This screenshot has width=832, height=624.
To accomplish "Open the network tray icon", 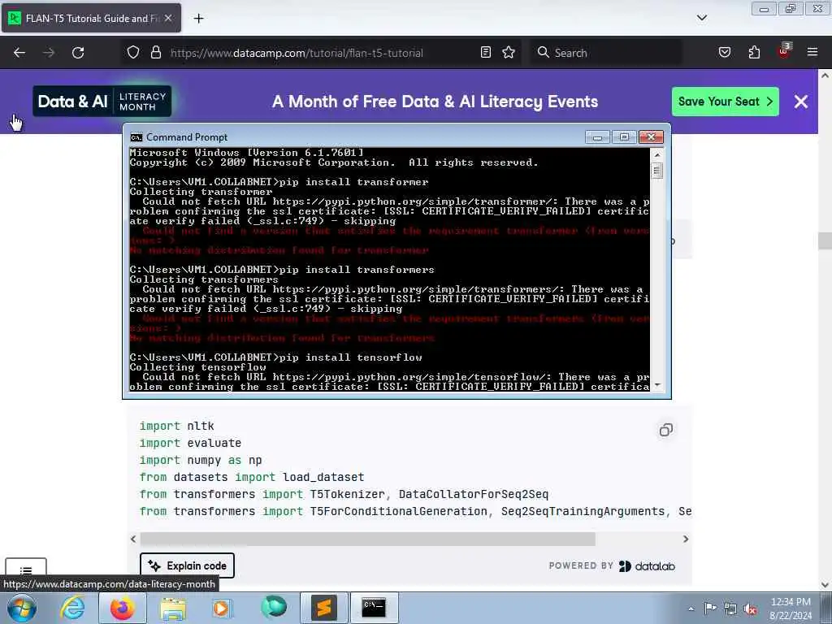I will tap(730, 609).
